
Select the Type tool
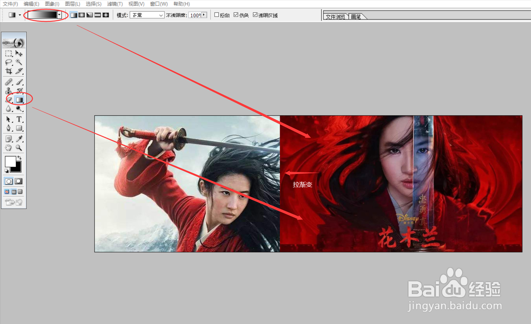coord(19,119)
